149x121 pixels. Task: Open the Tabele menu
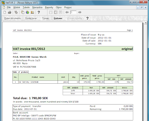(x=26, y=8)
